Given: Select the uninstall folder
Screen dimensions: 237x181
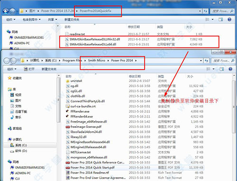Looking at the screenshot, I should [74, 81].
